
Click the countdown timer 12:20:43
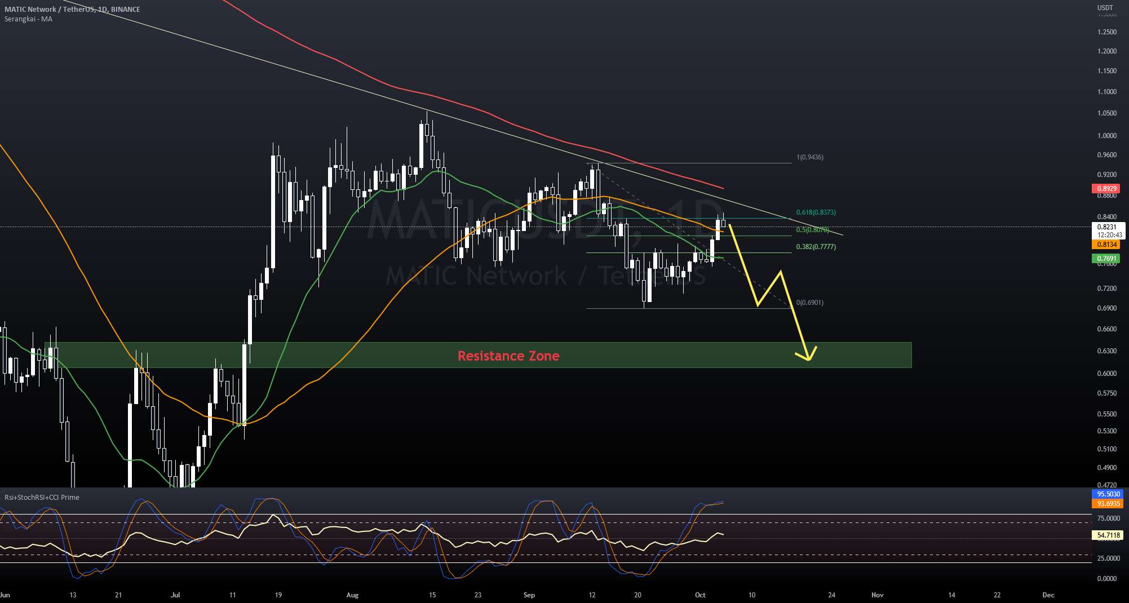(x=1109, y=235)
